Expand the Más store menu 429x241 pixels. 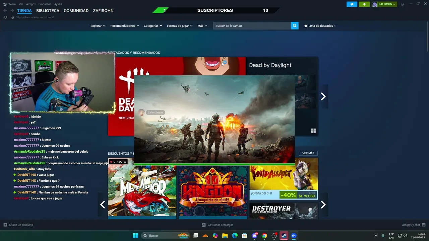click(202, 26)
